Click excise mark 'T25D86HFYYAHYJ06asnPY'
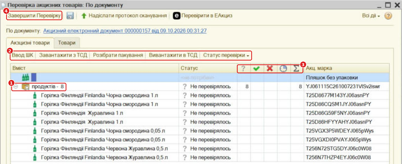The height and width of the screenshot is (164, 402). point(339,122)
